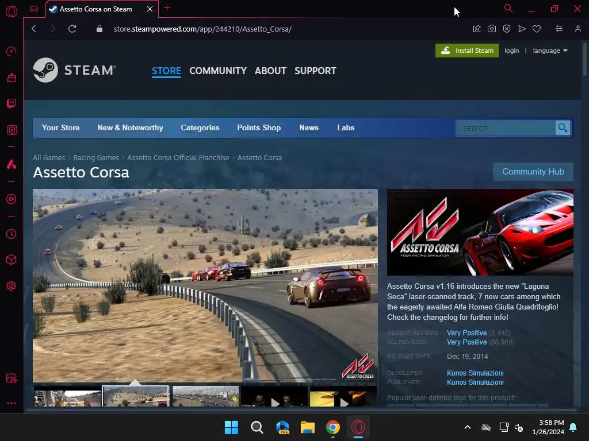Click the All Games breadcrumb

pos(49,158)
